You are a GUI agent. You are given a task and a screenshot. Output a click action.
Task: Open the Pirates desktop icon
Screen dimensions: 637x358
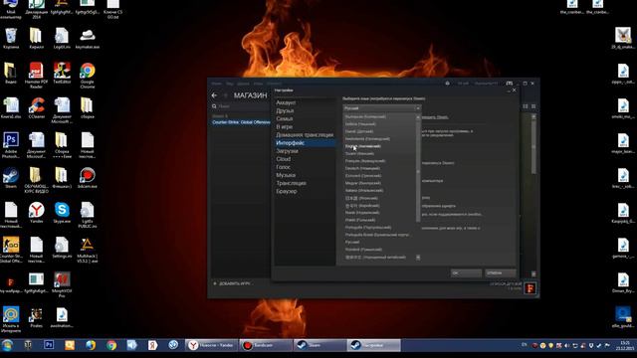point(37,317)
